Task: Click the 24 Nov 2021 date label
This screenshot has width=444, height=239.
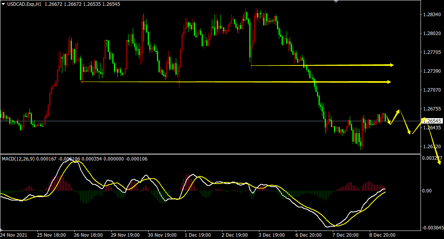Action: click(13, 235)
